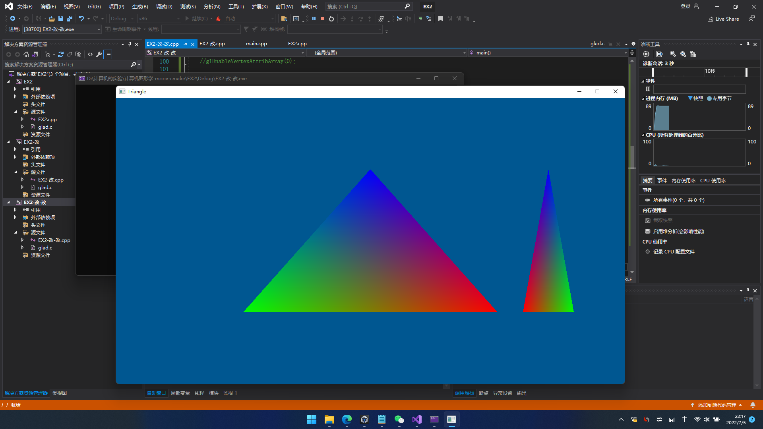Click Save All in the toolbar
This screenshot has width=763, height=429.
(x=70, y=19)
